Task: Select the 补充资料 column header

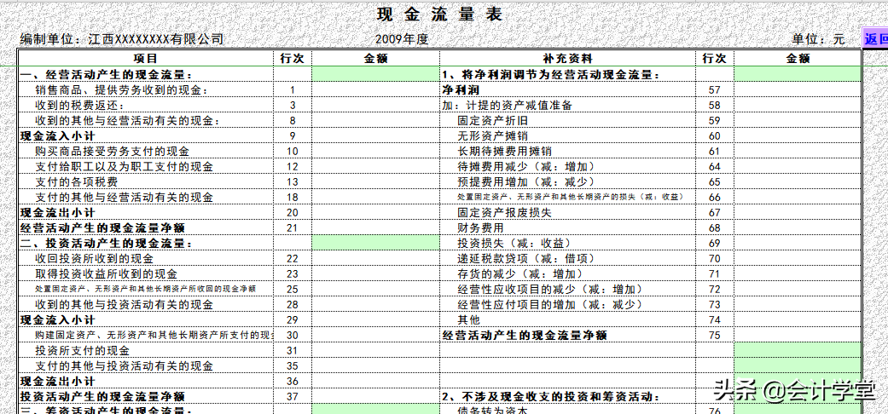Action: [568, 58]
